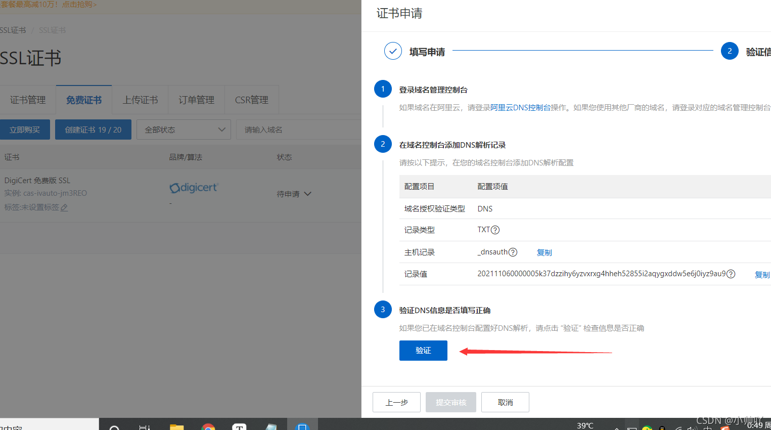Expand the 待申请 status chevron

click(x=308, y=194)
